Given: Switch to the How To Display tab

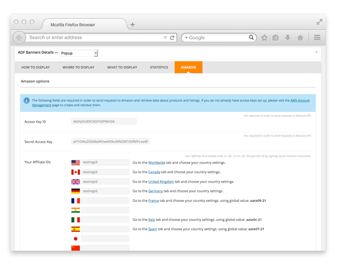Looking at the screenshot, I should click(35, 67).
